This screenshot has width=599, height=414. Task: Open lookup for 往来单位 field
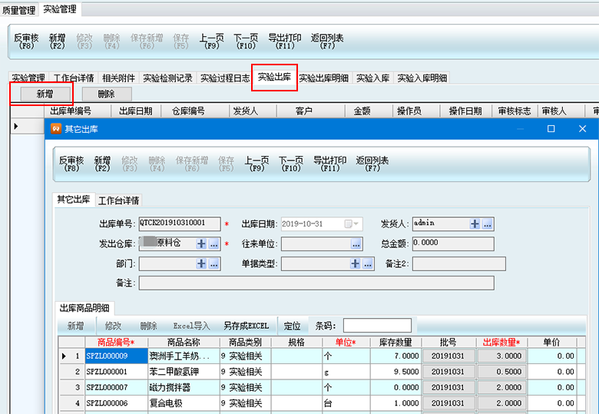(x=356, y=243)
